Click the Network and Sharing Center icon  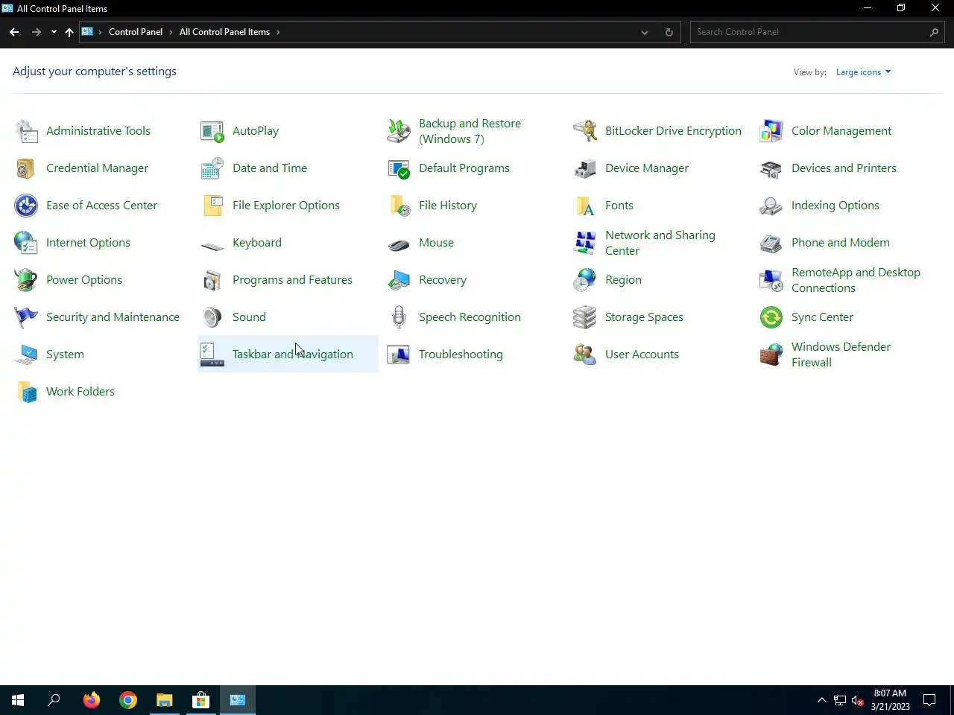(x=585, y=243)
